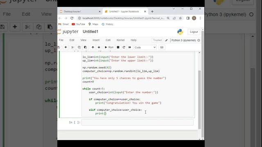Open the command palette keyboard icon

point(162,47)
